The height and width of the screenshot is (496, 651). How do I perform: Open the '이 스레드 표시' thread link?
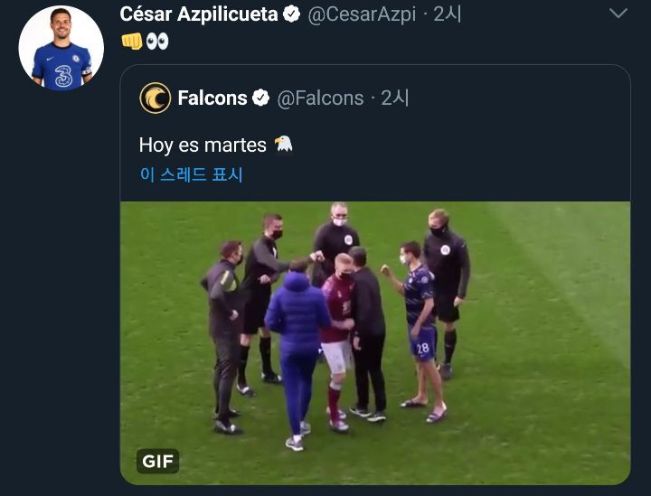point(191,174)
